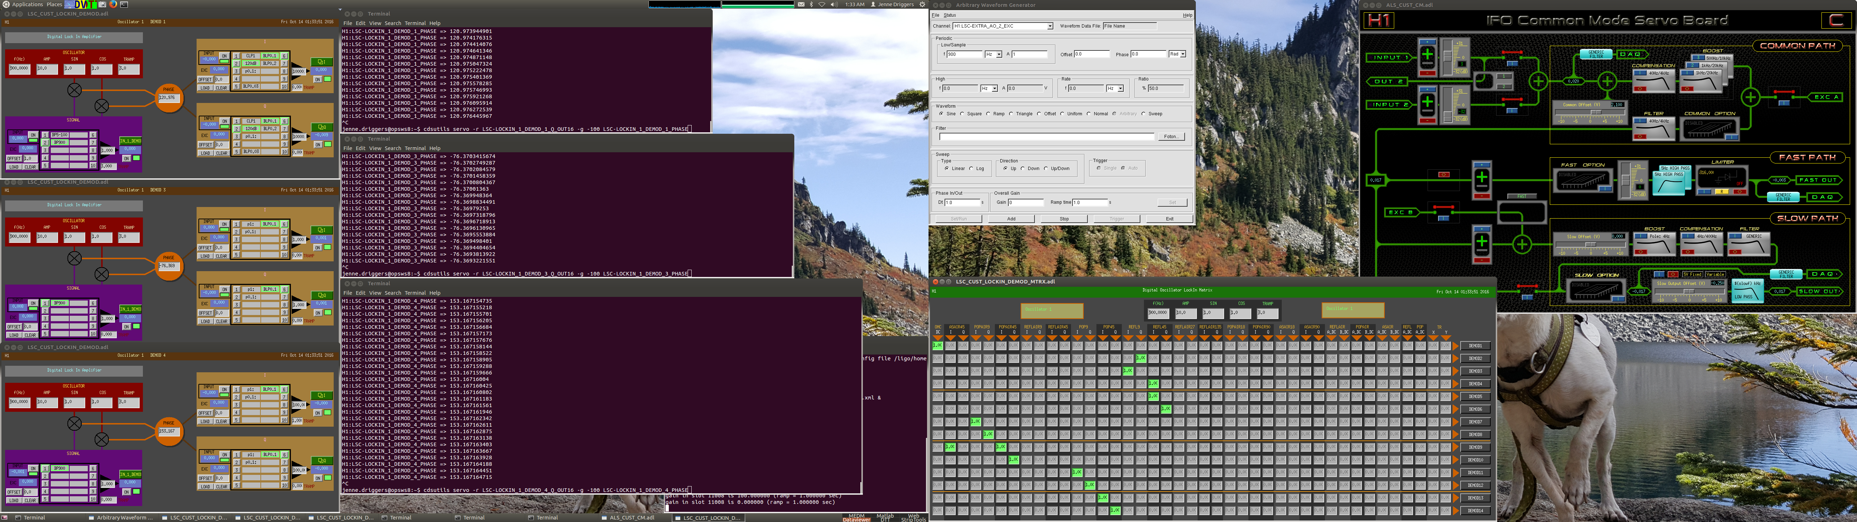
Task: Click the Foton... button
Action: click(x=1171, y=136)
